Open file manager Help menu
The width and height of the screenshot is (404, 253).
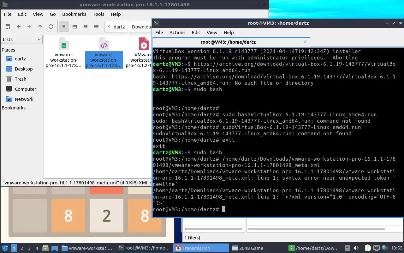pos(116,14)
